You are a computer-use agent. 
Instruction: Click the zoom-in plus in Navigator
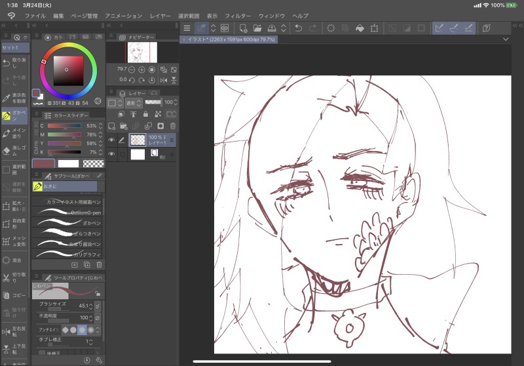point(141,69)
